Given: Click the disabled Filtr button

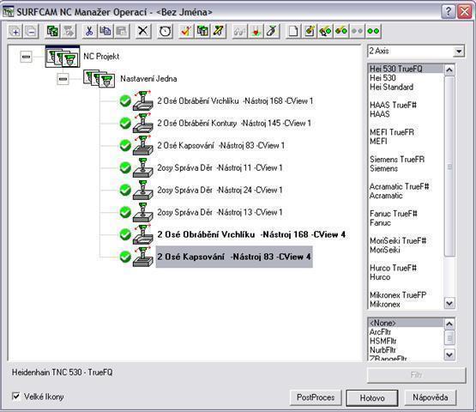Looking at the screenshot, I should pos(416,375).
